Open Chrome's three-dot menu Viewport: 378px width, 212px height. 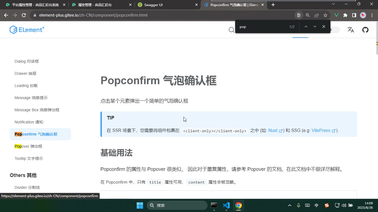click(372, 15)
